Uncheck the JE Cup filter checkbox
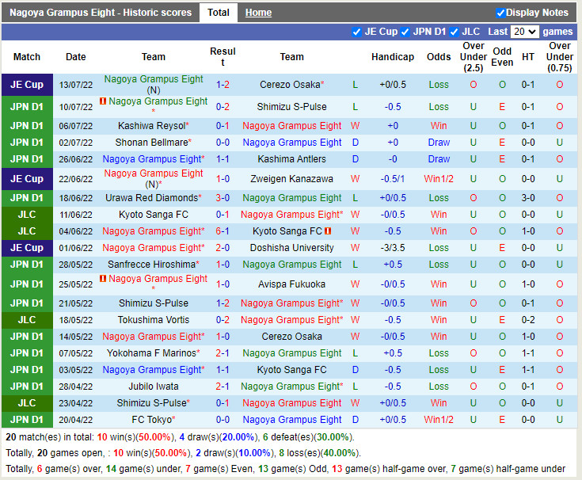This screenshot has height=480, width=582. 356,32
